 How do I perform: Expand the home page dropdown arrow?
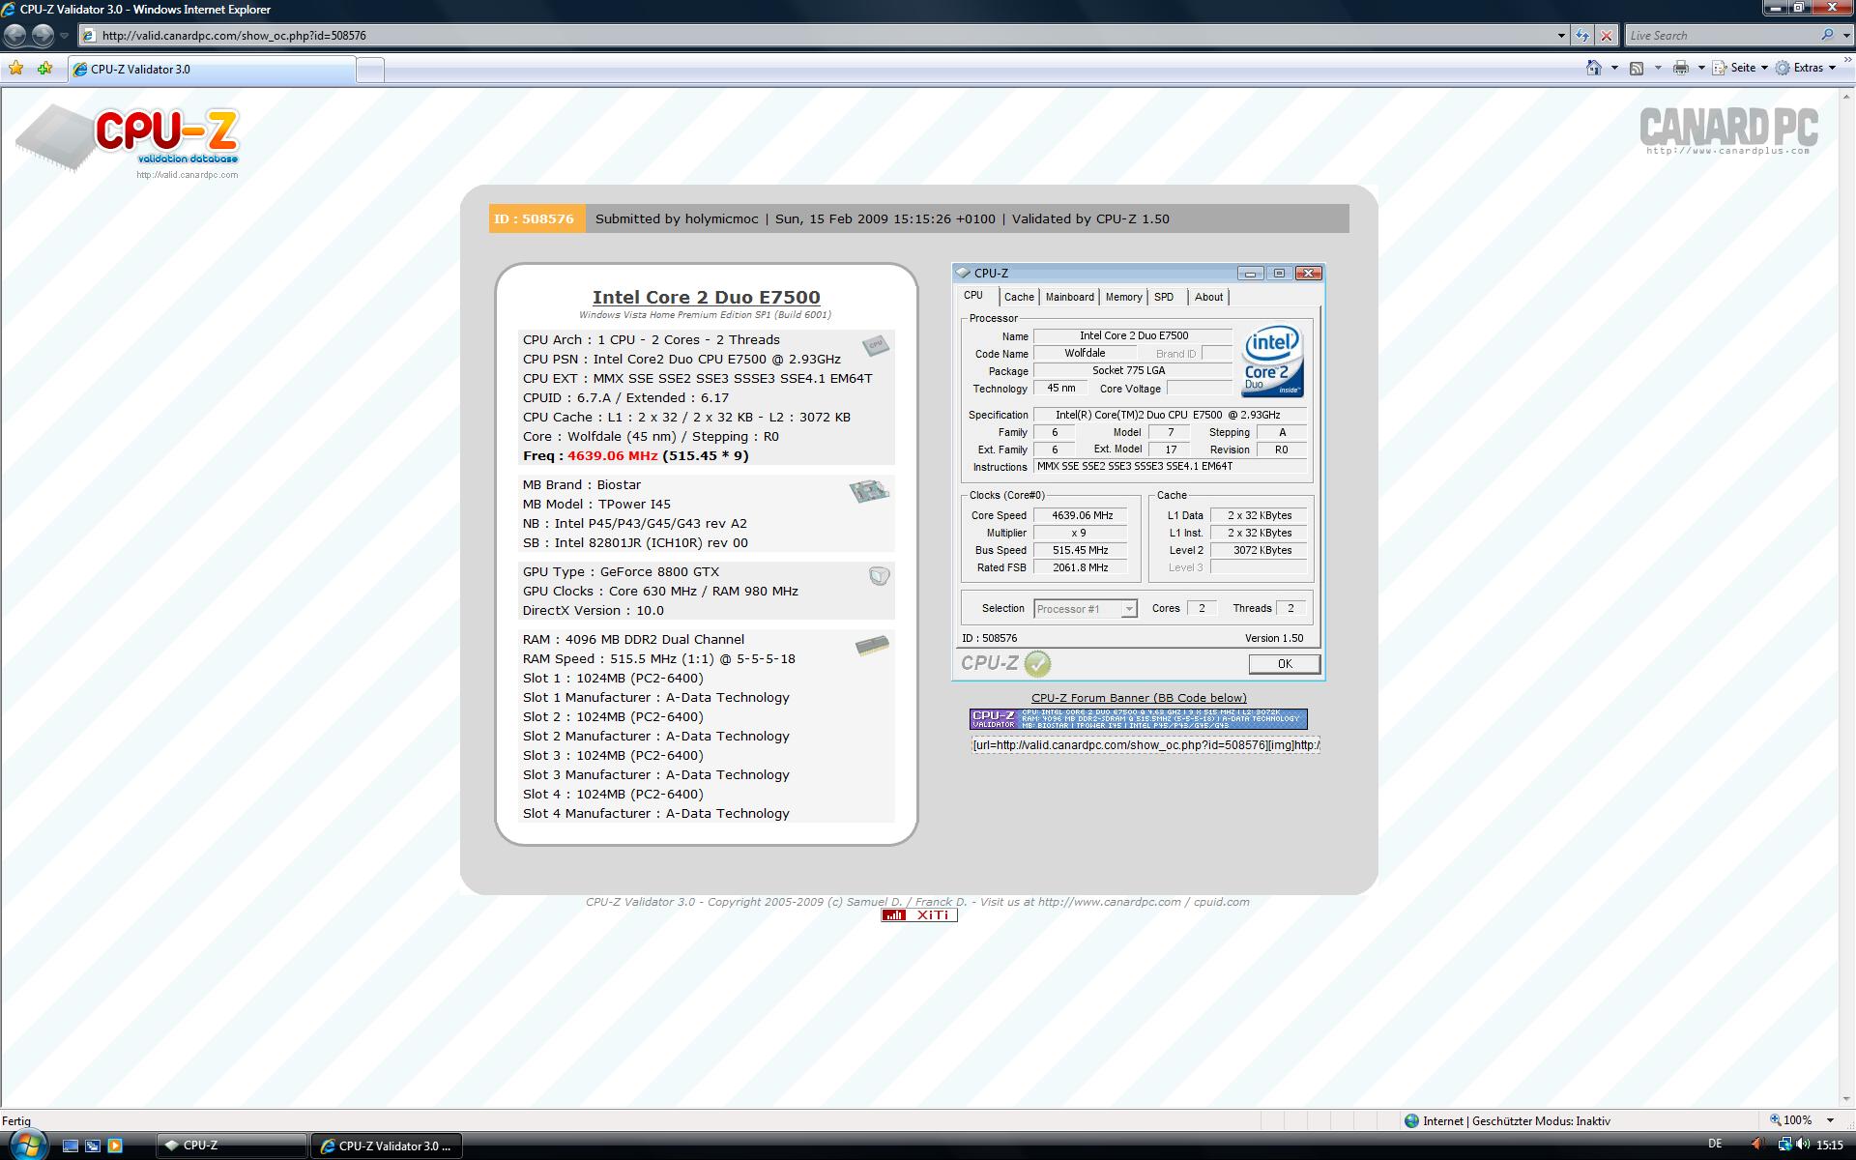1614,68
